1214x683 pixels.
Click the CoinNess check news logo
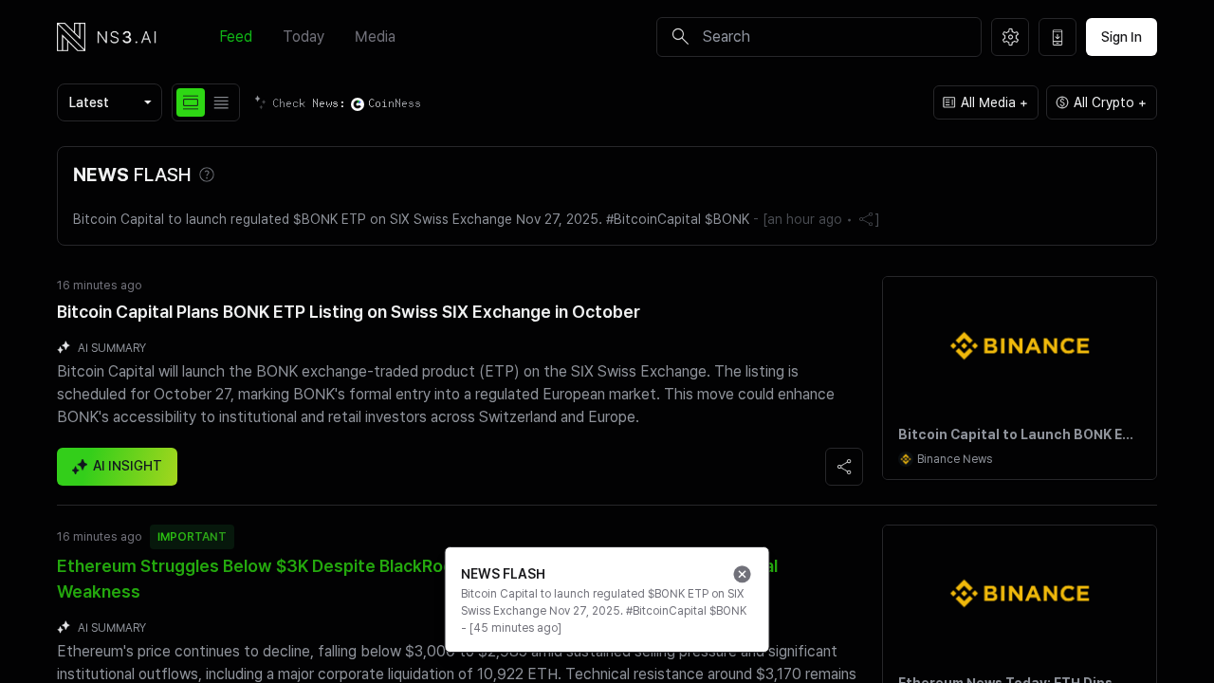coord(386,103)
